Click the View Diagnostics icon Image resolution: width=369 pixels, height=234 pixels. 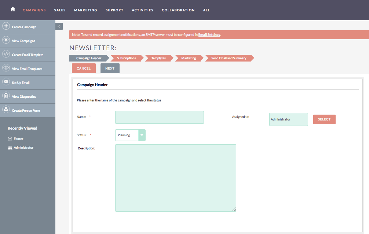(6, 96)
